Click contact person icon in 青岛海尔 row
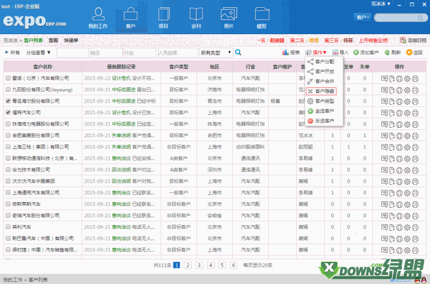 (399, 101)
